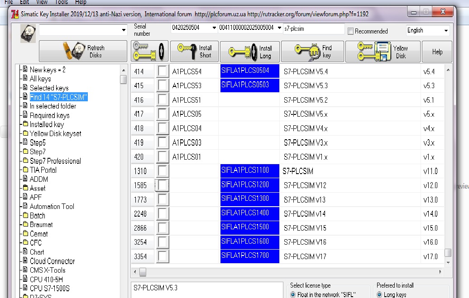Click the folder icon beside Installed key
The image size is (469, 298).
tap(25, 124)
